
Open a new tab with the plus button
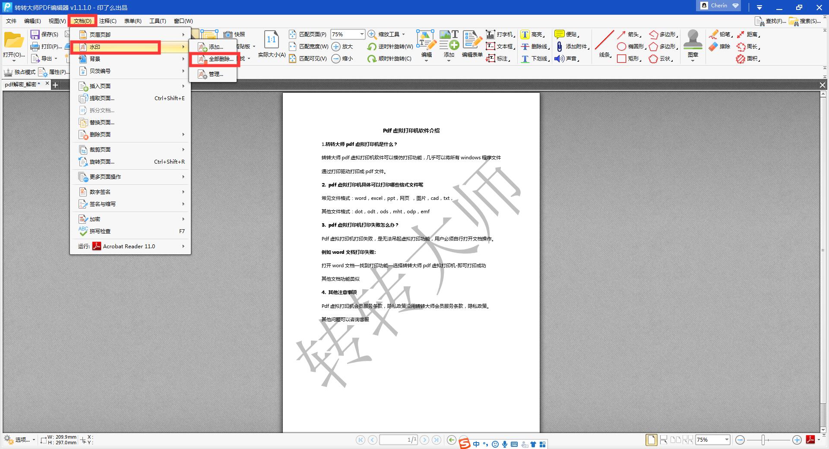[55, 85]
